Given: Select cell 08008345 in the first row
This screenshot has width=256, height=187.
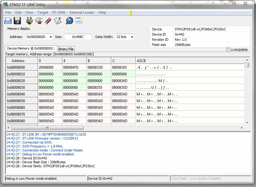Looking at the screenshot, I should pos(123,67).
